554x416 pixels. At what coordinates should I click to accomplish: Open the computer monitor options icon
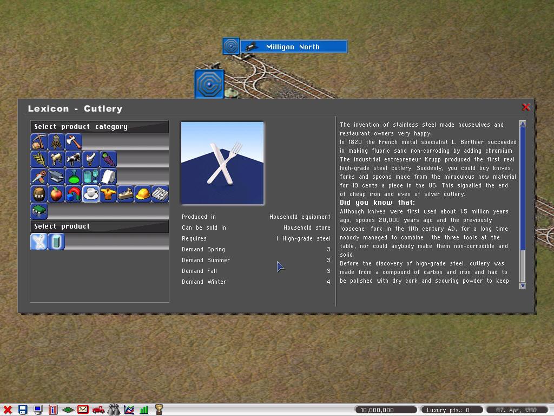38,410
